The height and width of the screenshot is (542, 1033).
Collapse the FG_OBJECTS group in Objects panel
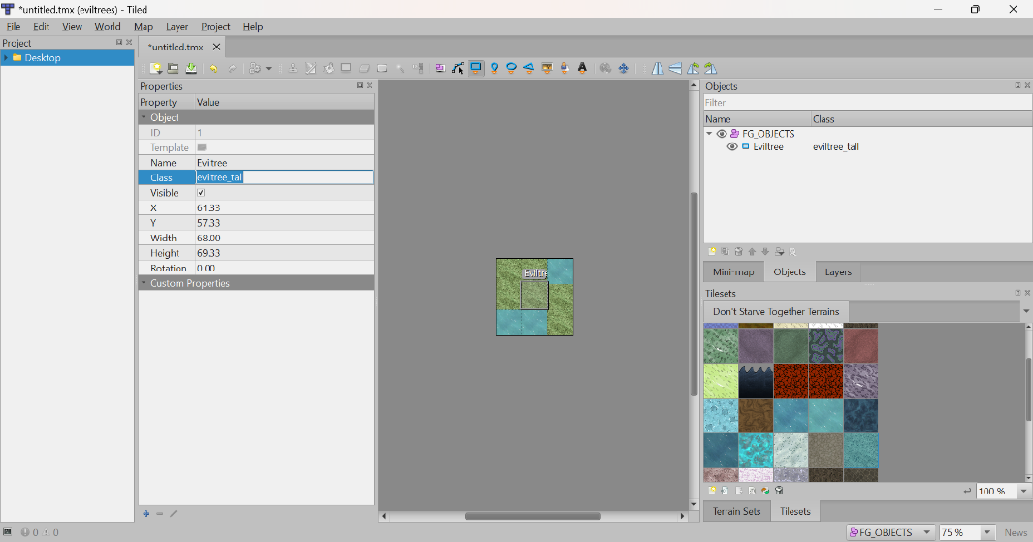pyautogui.click(x=710, y=134)
